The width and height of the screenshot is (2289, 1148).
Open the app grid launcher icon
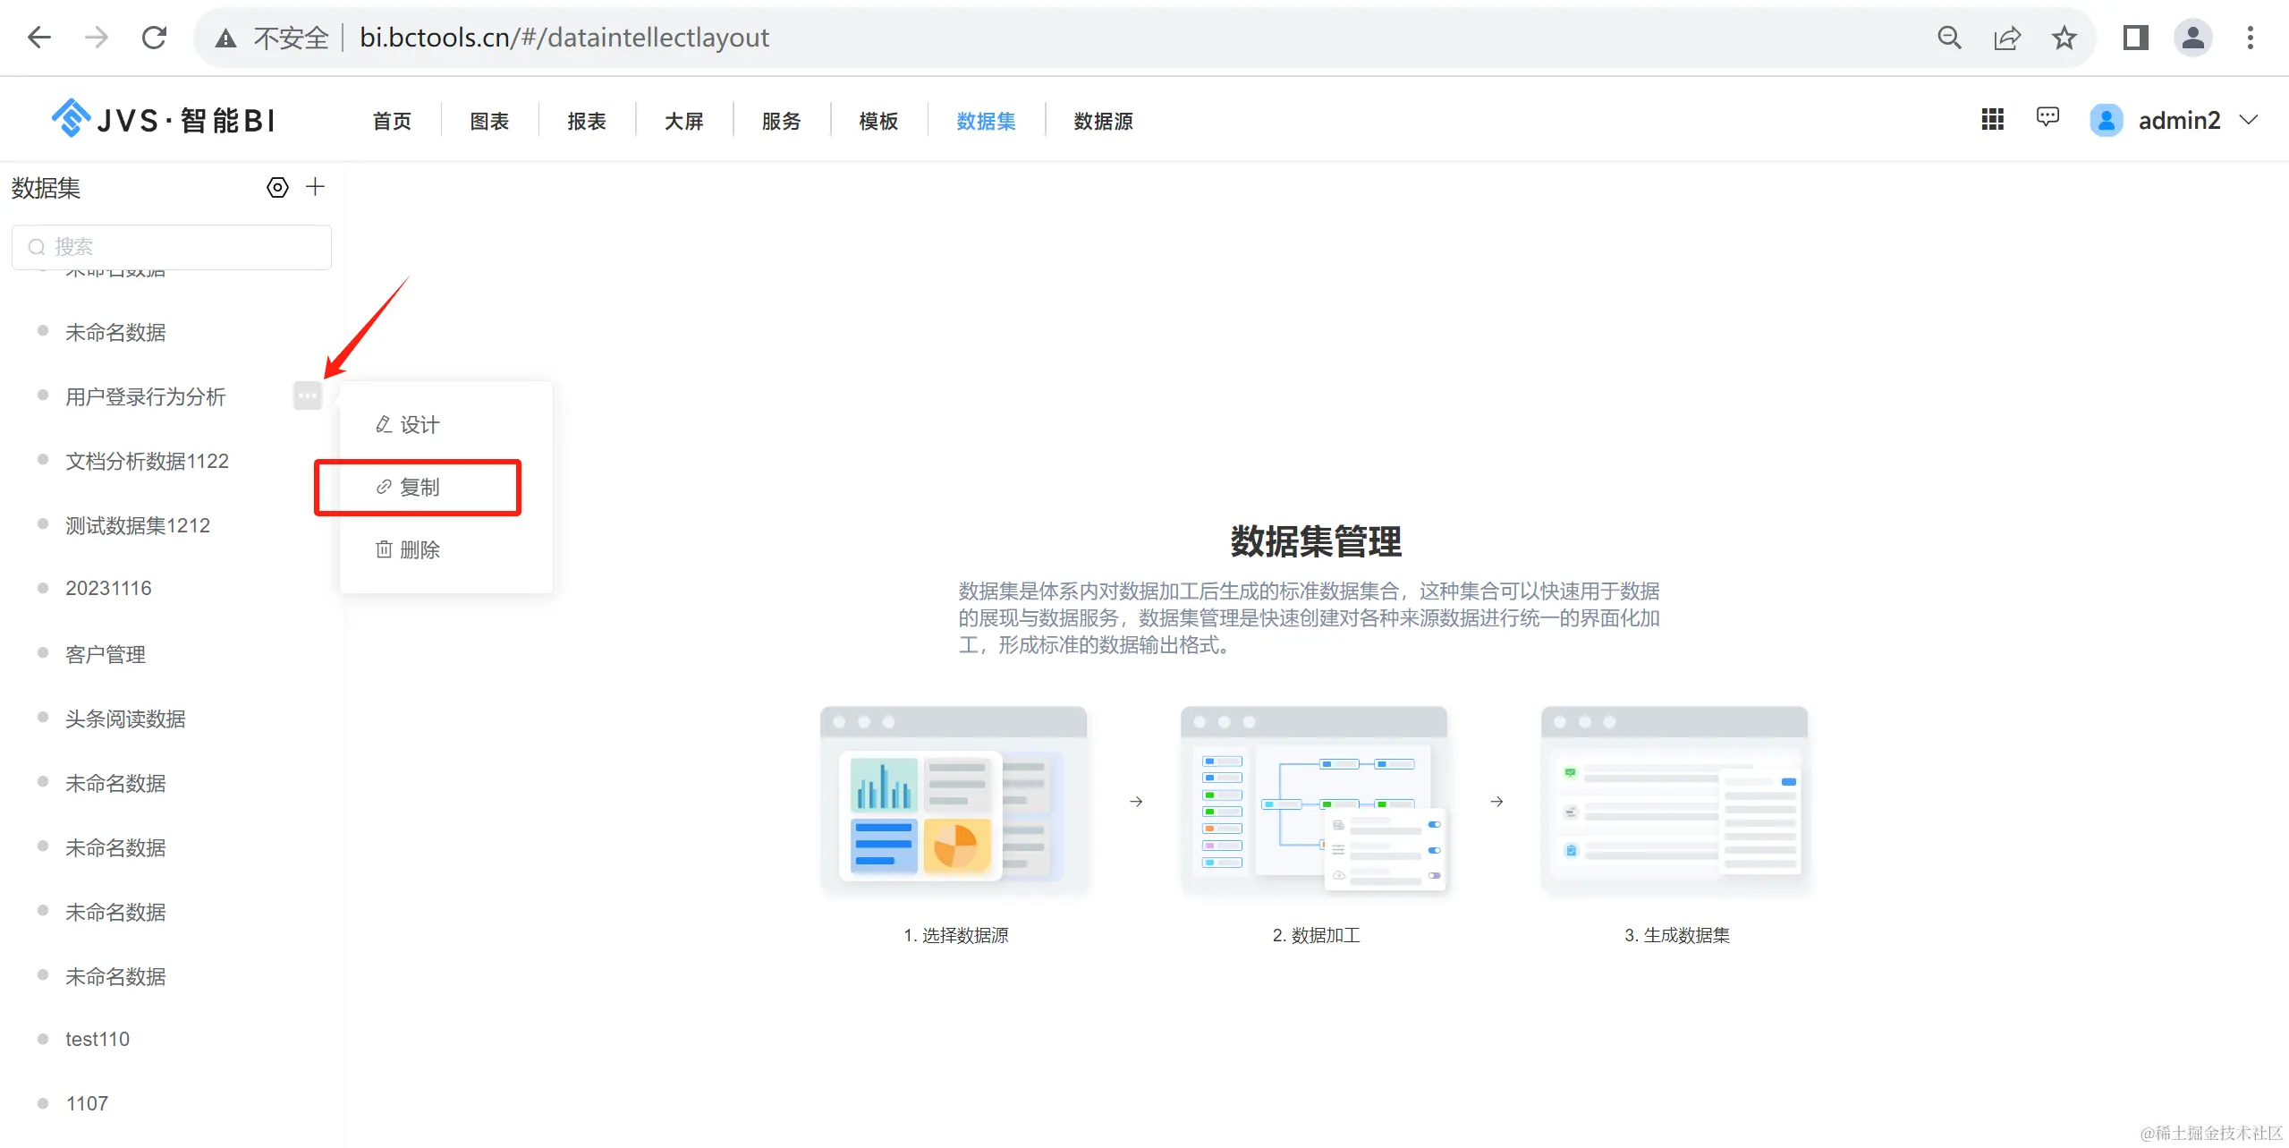click(1992, 120)
